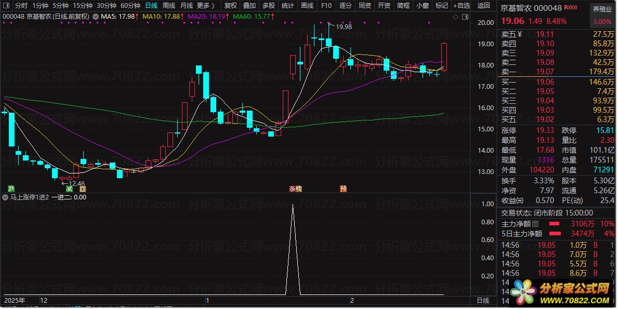Switch to 分时 intraday chart
This screenshot has width=618, height=309.
[x=21, y=6]
